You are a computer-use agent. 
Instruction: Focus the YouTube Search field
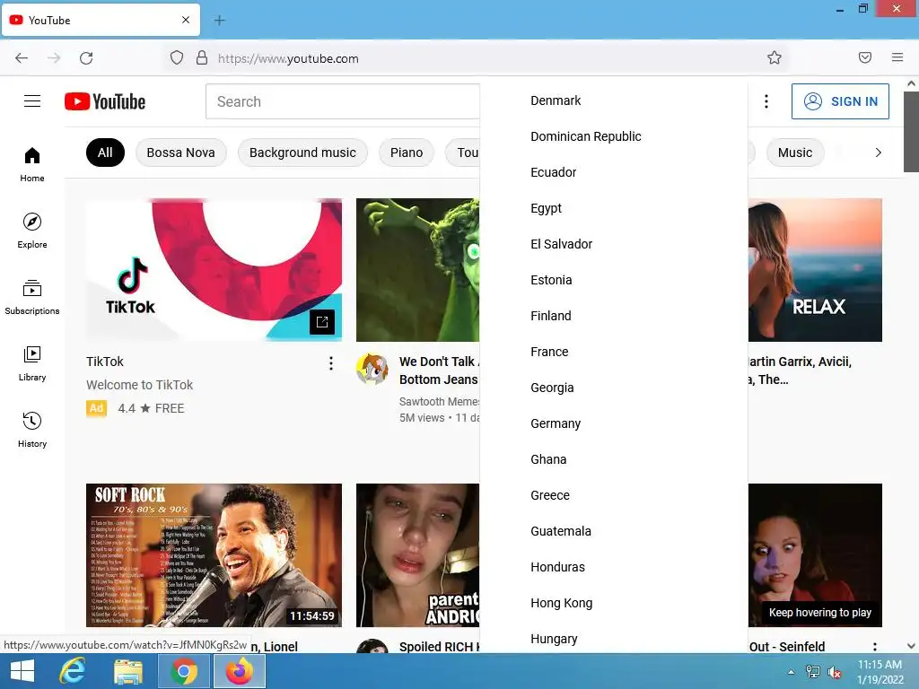click(343, 101)
